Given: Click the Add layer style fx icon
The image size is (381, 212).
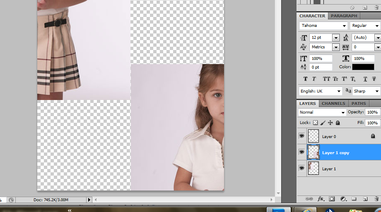Looking at the screenshot, I should coord(321,199).
